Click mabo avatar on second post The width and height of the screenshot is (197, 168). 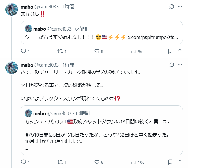[12, 67]
